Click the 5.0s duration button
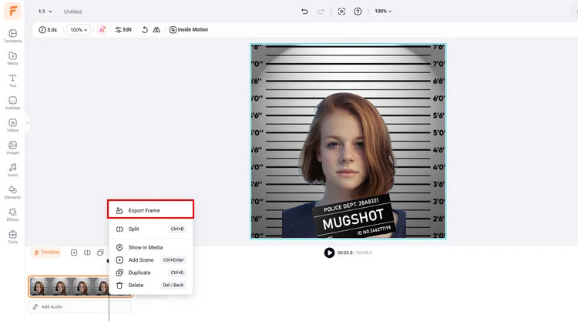578x321 pixels. tap(48, 30)
